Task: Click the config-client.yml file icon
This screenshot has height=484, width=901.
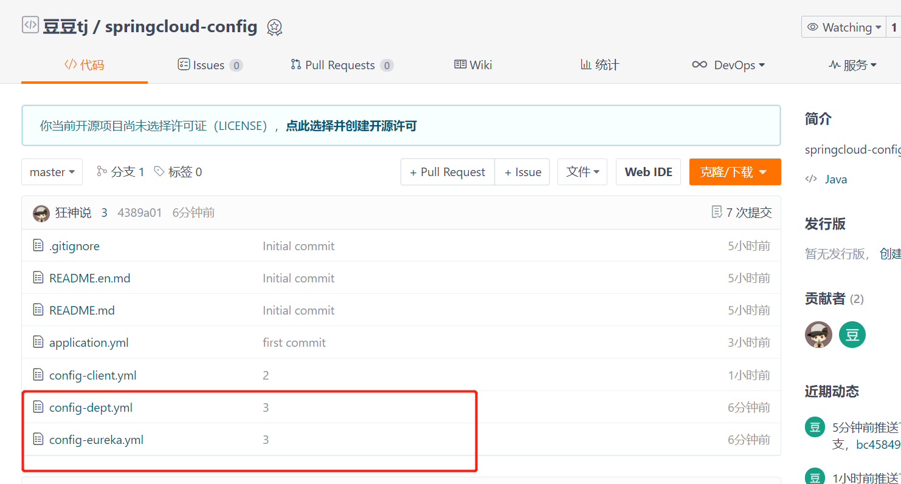Action: [x=38, y=375]
